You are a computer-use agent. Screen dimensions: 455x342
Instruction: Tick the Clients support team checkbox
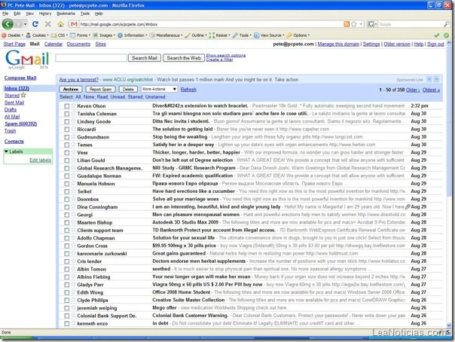point(67,231)
